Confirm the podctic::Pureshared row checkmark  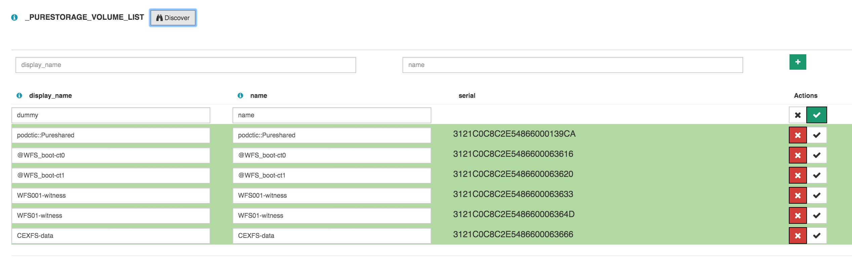pyautogui.click(x=817, y=135)
